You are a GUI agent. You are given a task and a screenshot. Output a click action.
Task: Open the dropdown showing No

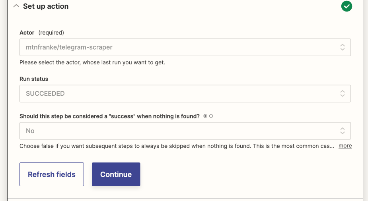(x=185, y=131)
